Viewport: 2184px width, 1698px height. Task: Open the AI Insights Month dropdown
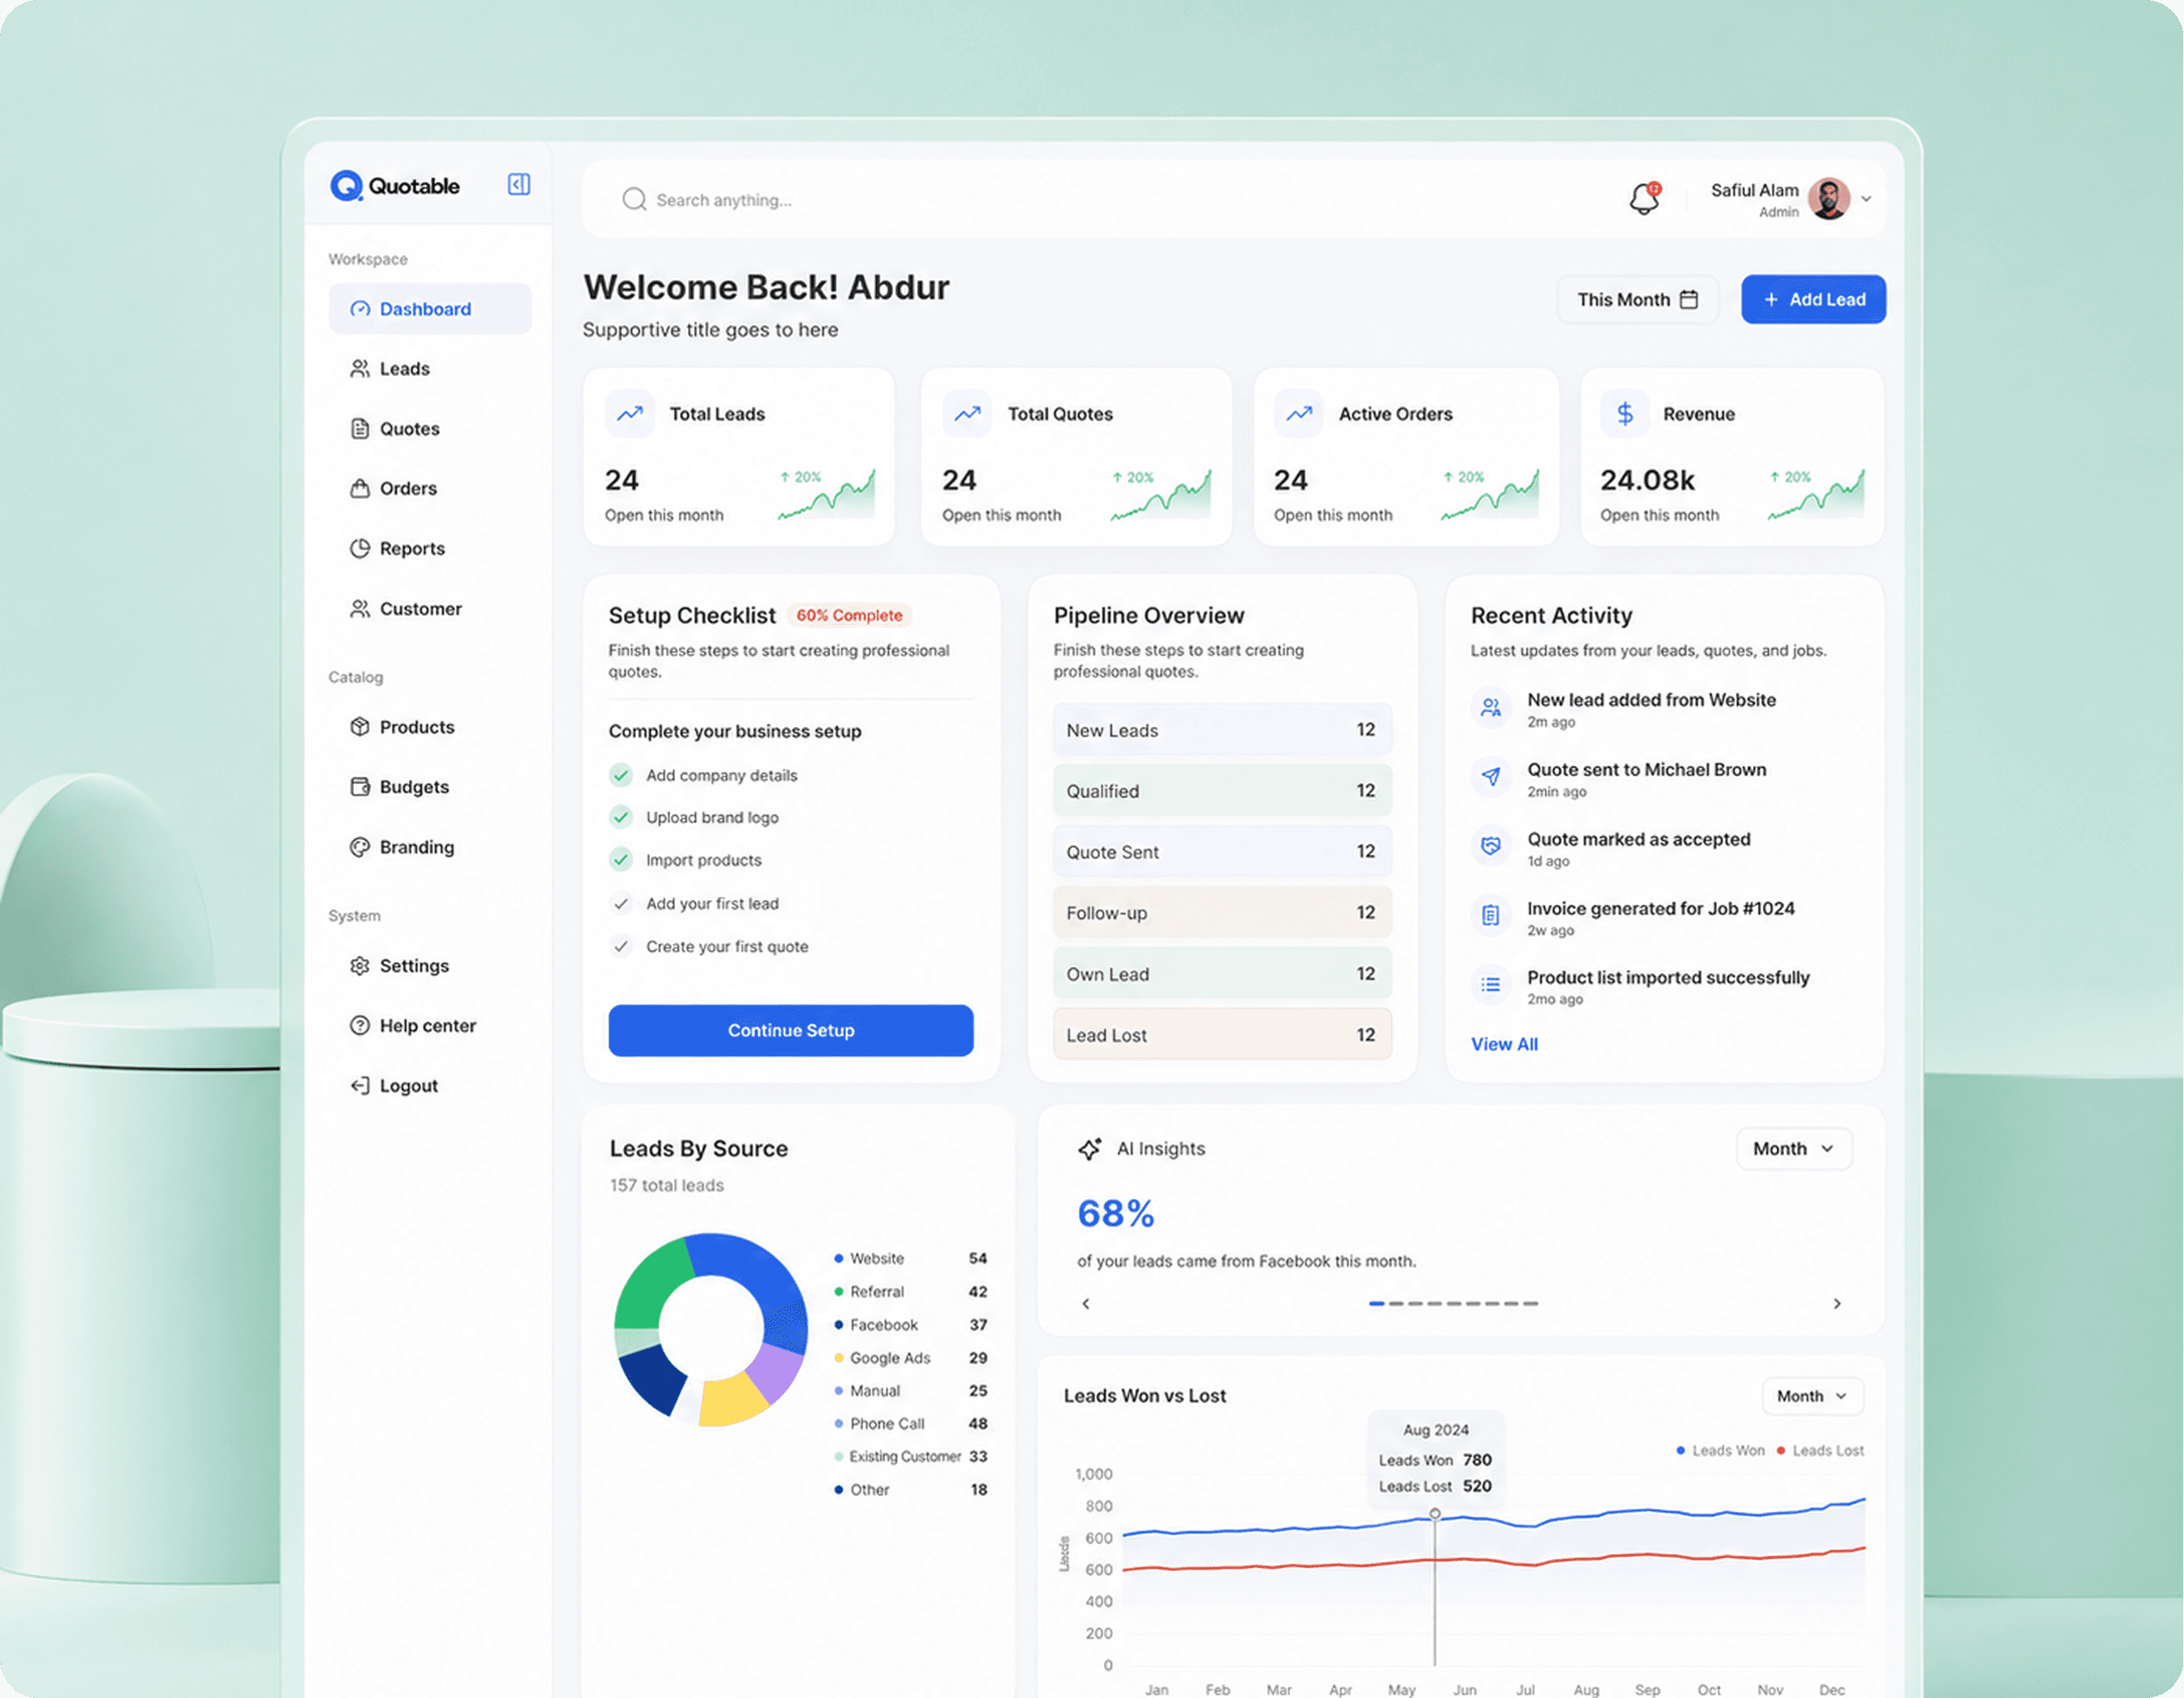click(x=1794, y=1149)
